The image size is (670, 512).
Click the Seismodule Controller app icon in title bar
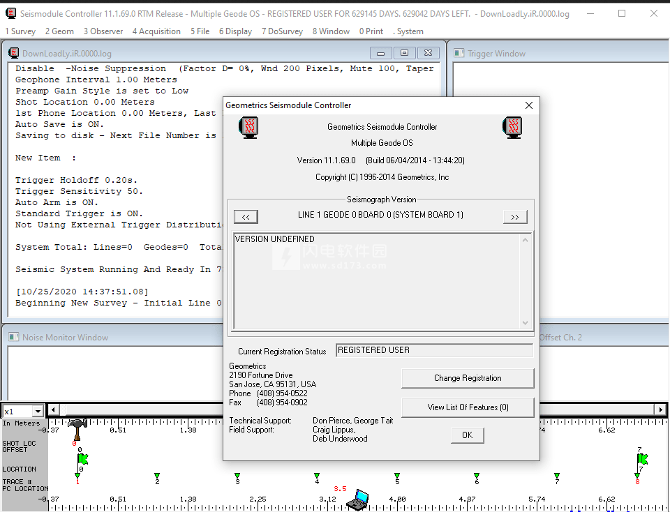[x=10, y=13]
